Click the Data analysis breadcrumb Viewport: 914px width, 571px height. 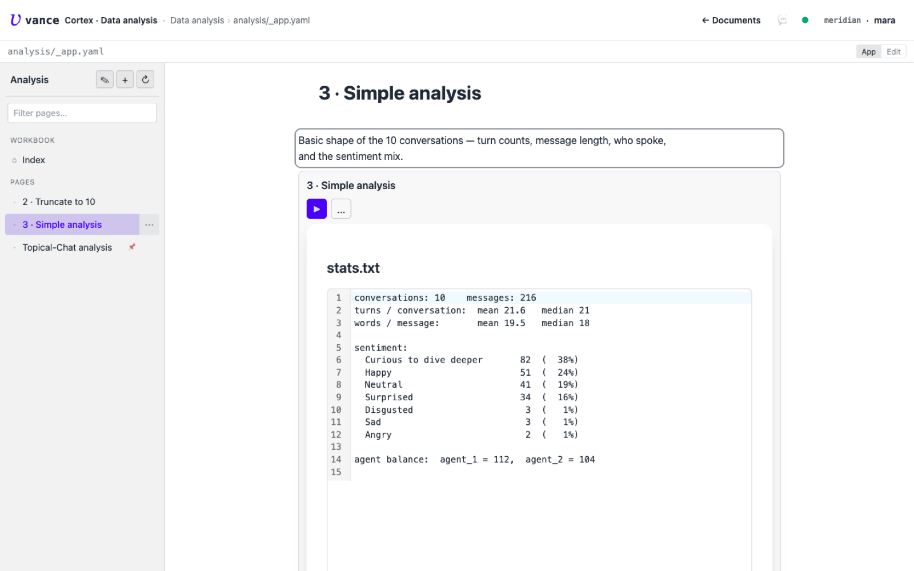(x=197, y=21)
